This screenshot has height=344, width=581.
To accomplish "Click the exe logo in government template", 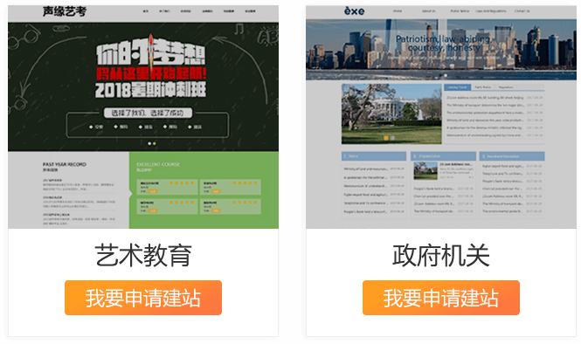I will 354,11.
